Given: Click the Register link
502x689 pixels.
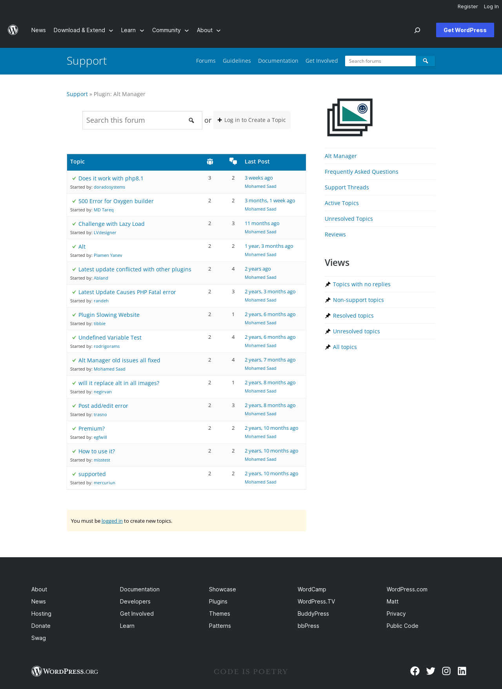Looking at the screenshot, I should click(x=468, y=7).
